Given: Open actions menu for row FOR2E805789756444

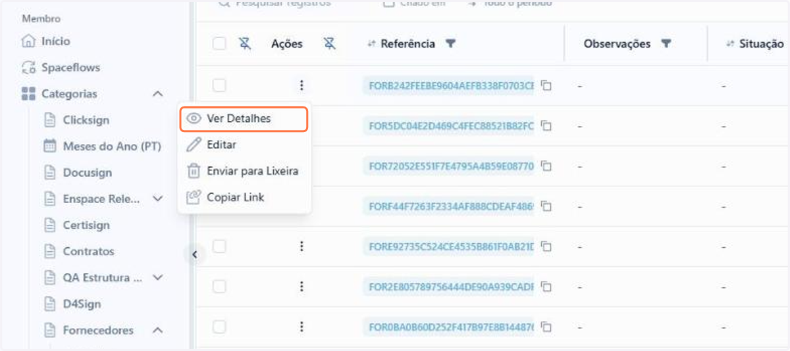Looking at the screenshot, I should pos(302,287).
